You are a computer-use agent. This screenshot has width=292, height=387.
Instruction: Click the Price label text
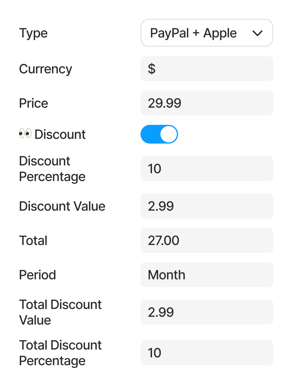(34, 103)
